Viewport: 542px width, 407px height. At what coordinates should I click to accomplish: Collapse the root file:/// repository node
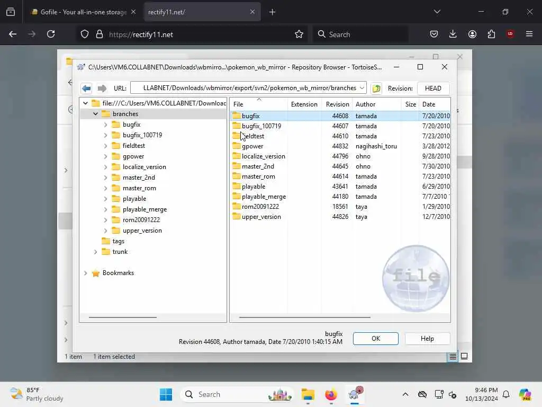click(x=85, y=103)
